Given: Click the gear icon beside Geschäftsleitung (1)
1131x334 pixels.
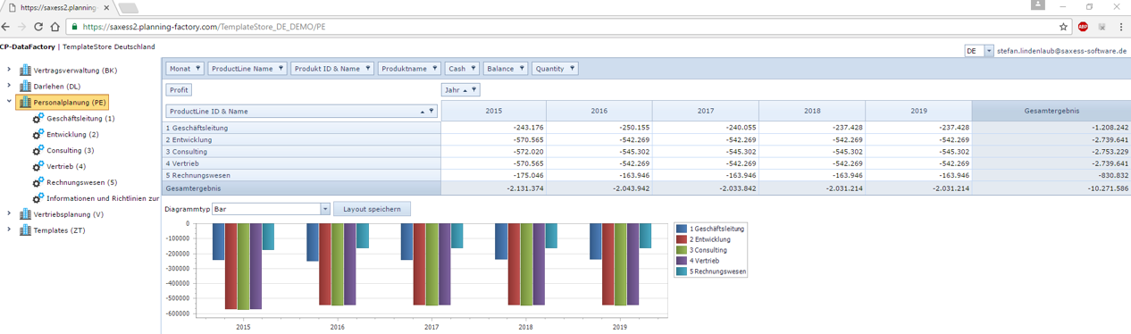Looking at the screenshot, I should (x=38, y=118).
